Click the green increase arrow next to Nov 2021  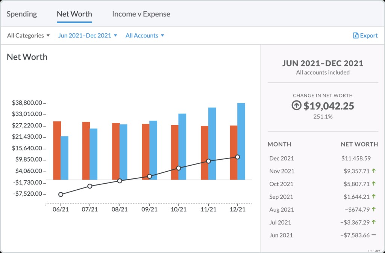[374, 171]
